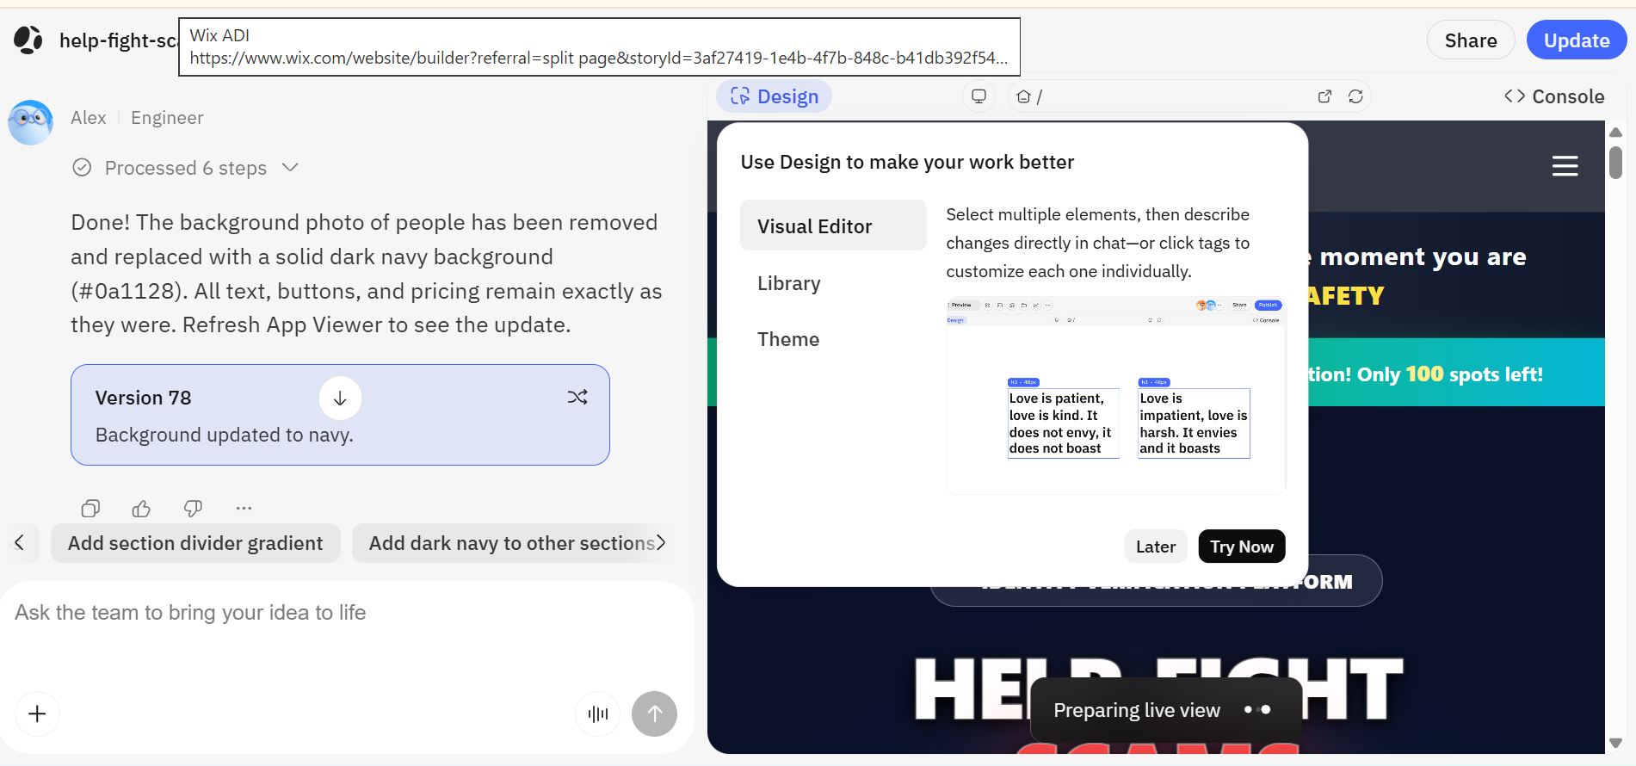Show next suggestions with right chevron

[661, 543]
